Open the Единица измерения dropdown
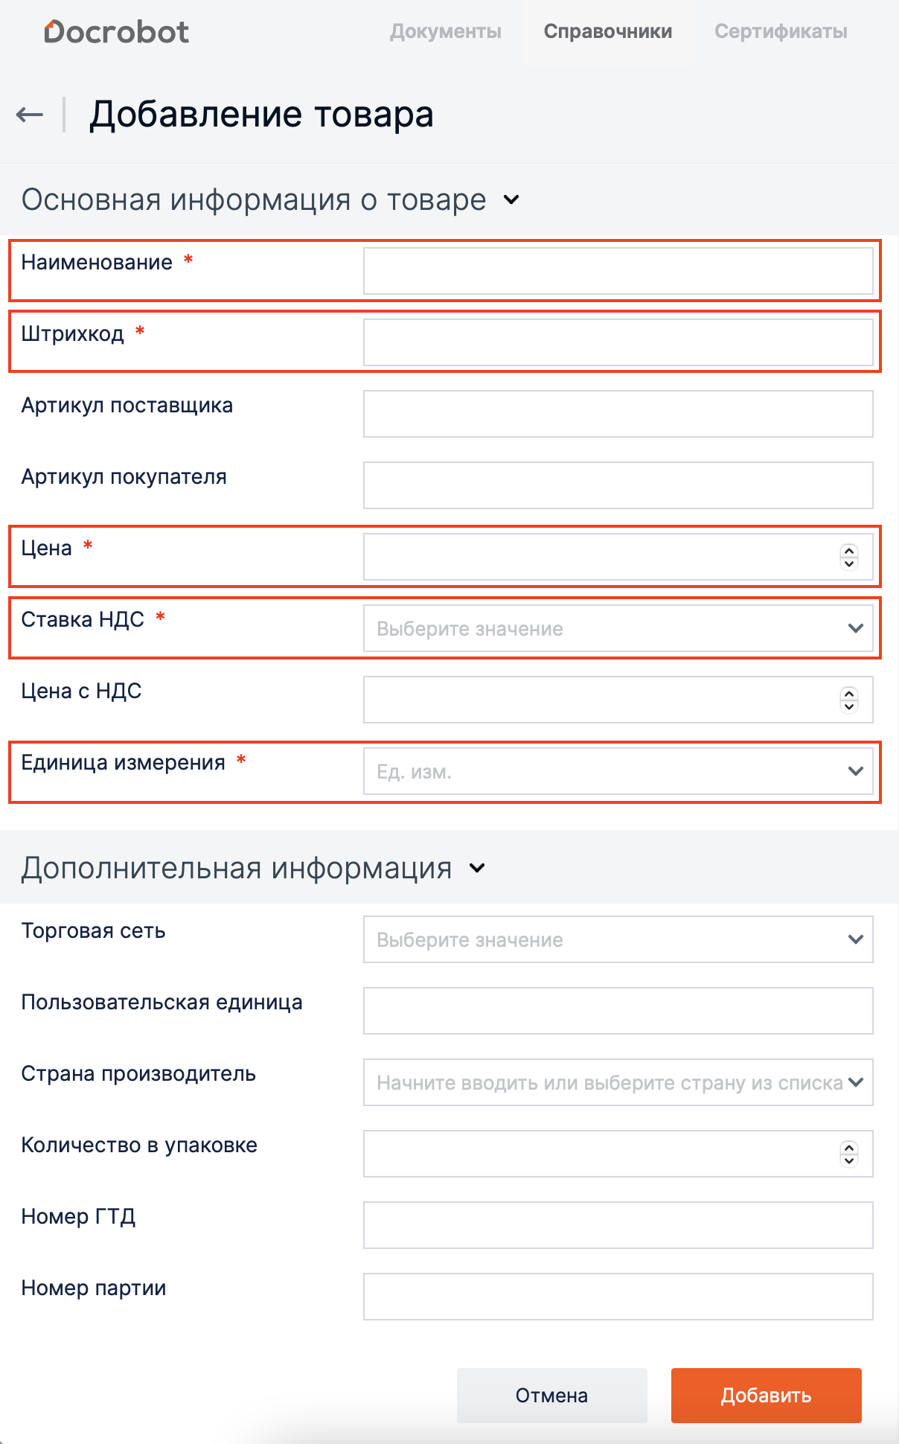Image resolution: width=899 pixels, height=1444 pixels. (618, 772)
